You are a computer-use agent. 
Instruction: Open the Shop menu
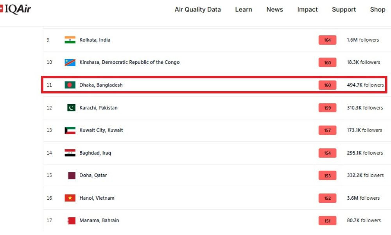click(378, 9)
